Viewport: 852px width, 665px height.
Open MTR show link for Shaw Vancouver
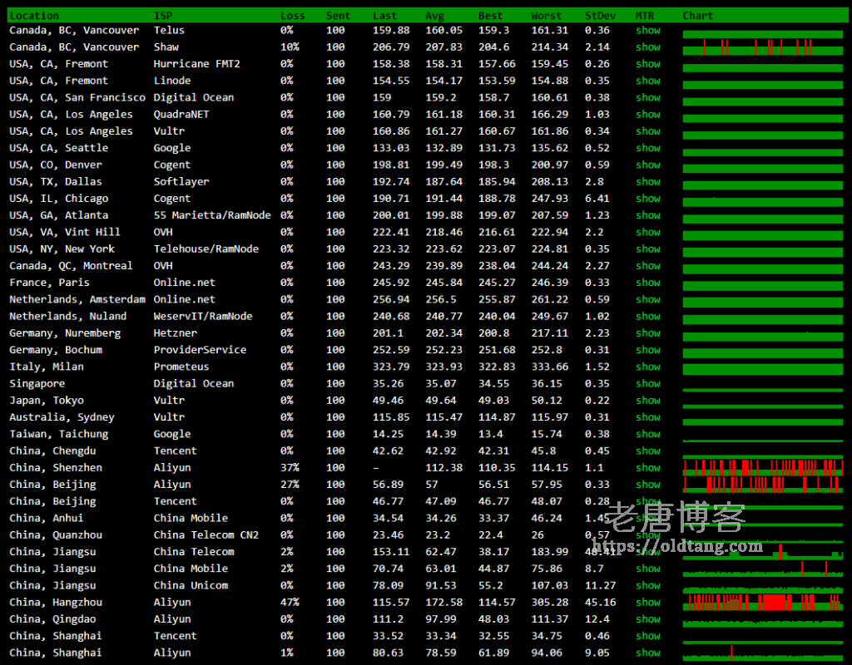(647, 47)
